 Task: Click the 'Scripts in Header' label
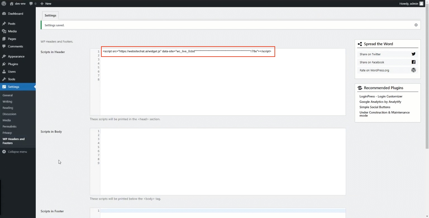pyautogui.click(x=53, y=52)
